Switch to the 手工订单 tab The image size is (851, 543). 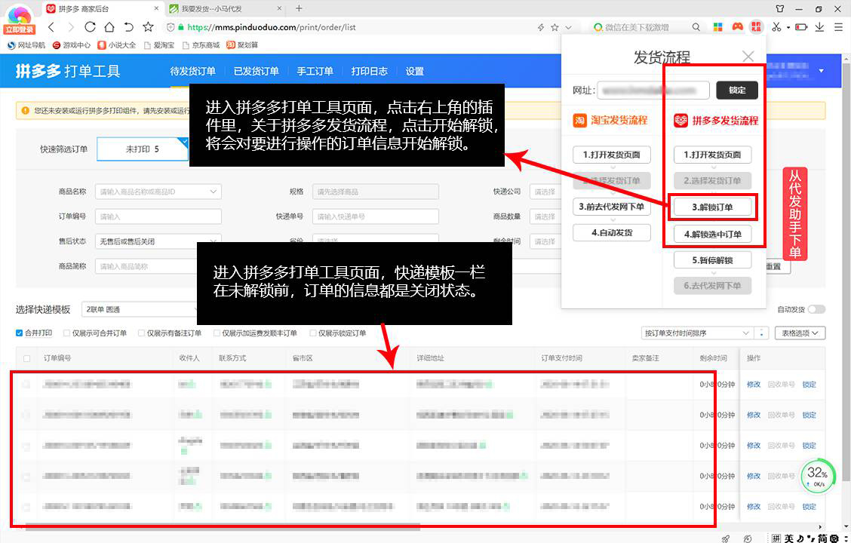[315, 71]
